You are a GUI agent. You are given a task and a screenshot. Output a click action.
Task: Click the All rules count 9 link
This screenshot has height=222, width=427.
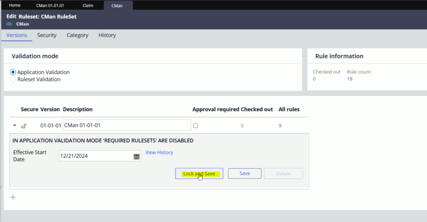(x=280, y=126)
